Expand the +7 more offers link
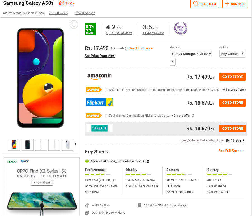Screen dimensions: 252x216 coord(182,115)
